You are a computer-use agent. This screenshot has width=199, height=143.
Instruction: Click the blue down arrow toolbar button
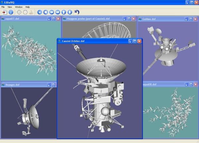[x=70, y=12]
